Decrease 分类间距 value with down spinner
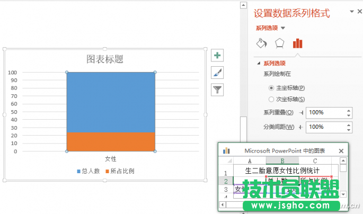 (348, 130)
